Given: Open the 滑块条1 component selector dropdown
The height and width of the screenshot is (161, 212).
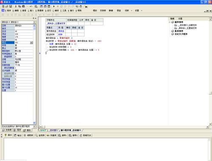Looking at the screenshot, I should tap(34, 22).
